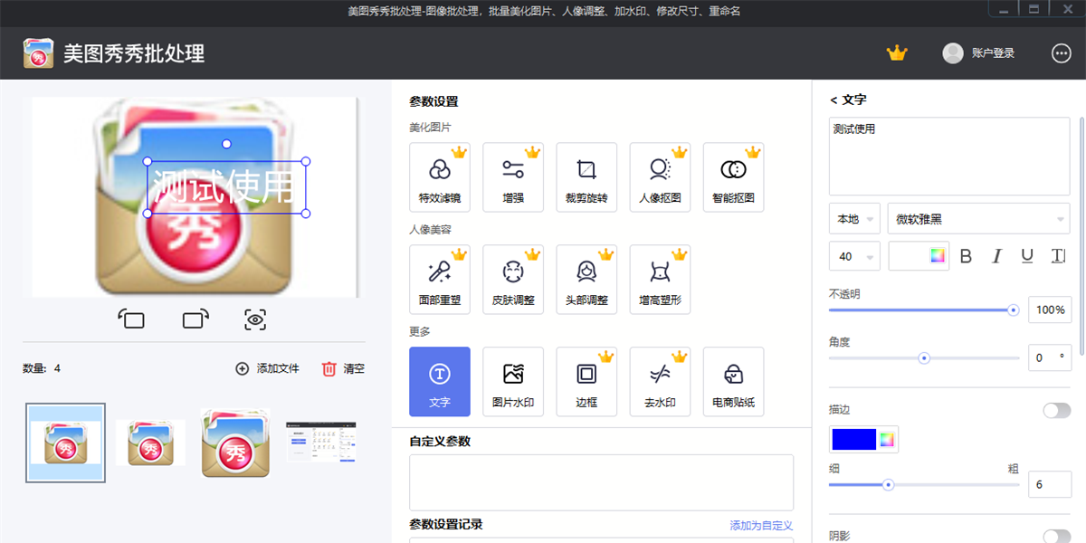Open the three-dot more options menu

point(1062,53)
